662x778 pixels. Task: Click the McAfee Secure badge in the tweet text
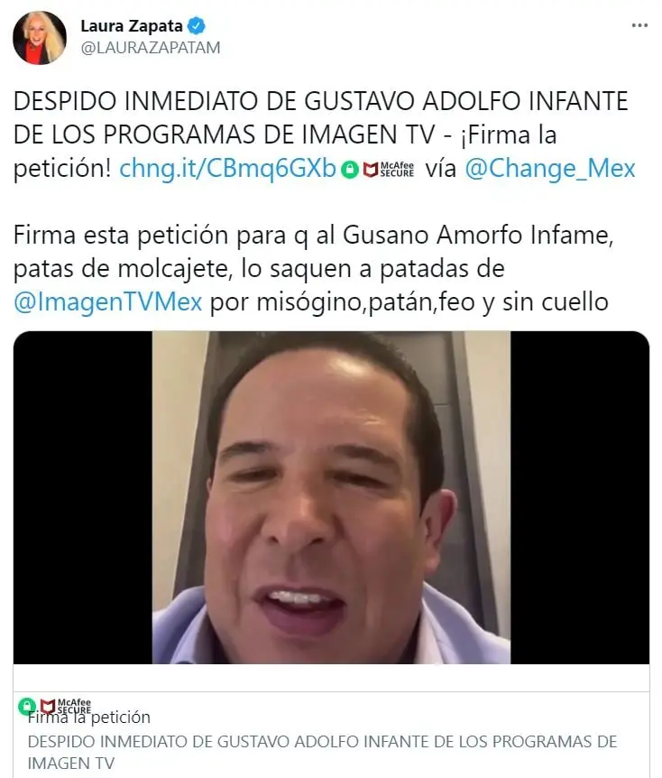click(389, 170)
